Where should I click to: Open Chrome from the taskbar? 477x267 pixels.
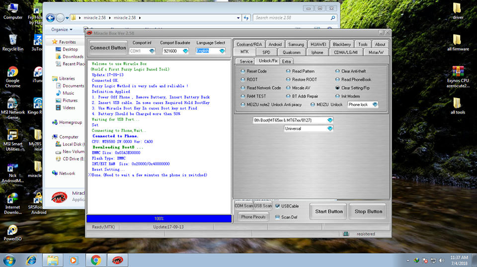click(x=96, y=261)
